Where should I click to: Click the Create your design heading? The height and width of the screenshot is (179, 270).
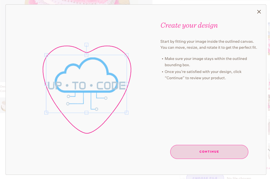(189, 25)
